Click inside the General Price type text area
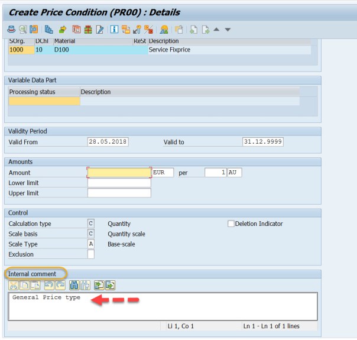The width and height of the screenshot is (357, 340). pyautogui.click(x=163, y=306)
